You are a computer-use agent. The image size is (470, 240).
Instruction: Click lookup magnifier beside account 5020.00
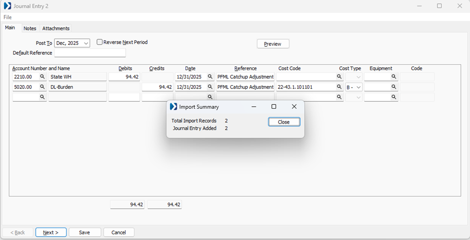[x=42, y=87]
